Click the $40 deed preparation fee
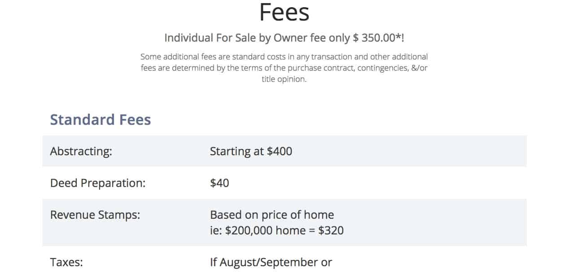The height and width of the screenshot is (272, 568). (219, 183)
